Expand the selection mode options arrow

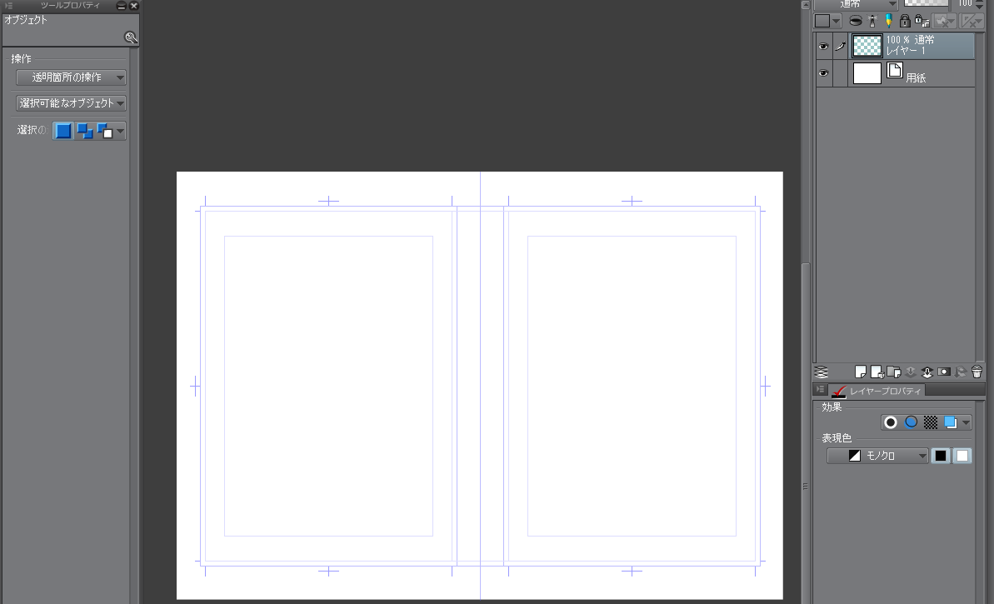click(x=121, y=131)
